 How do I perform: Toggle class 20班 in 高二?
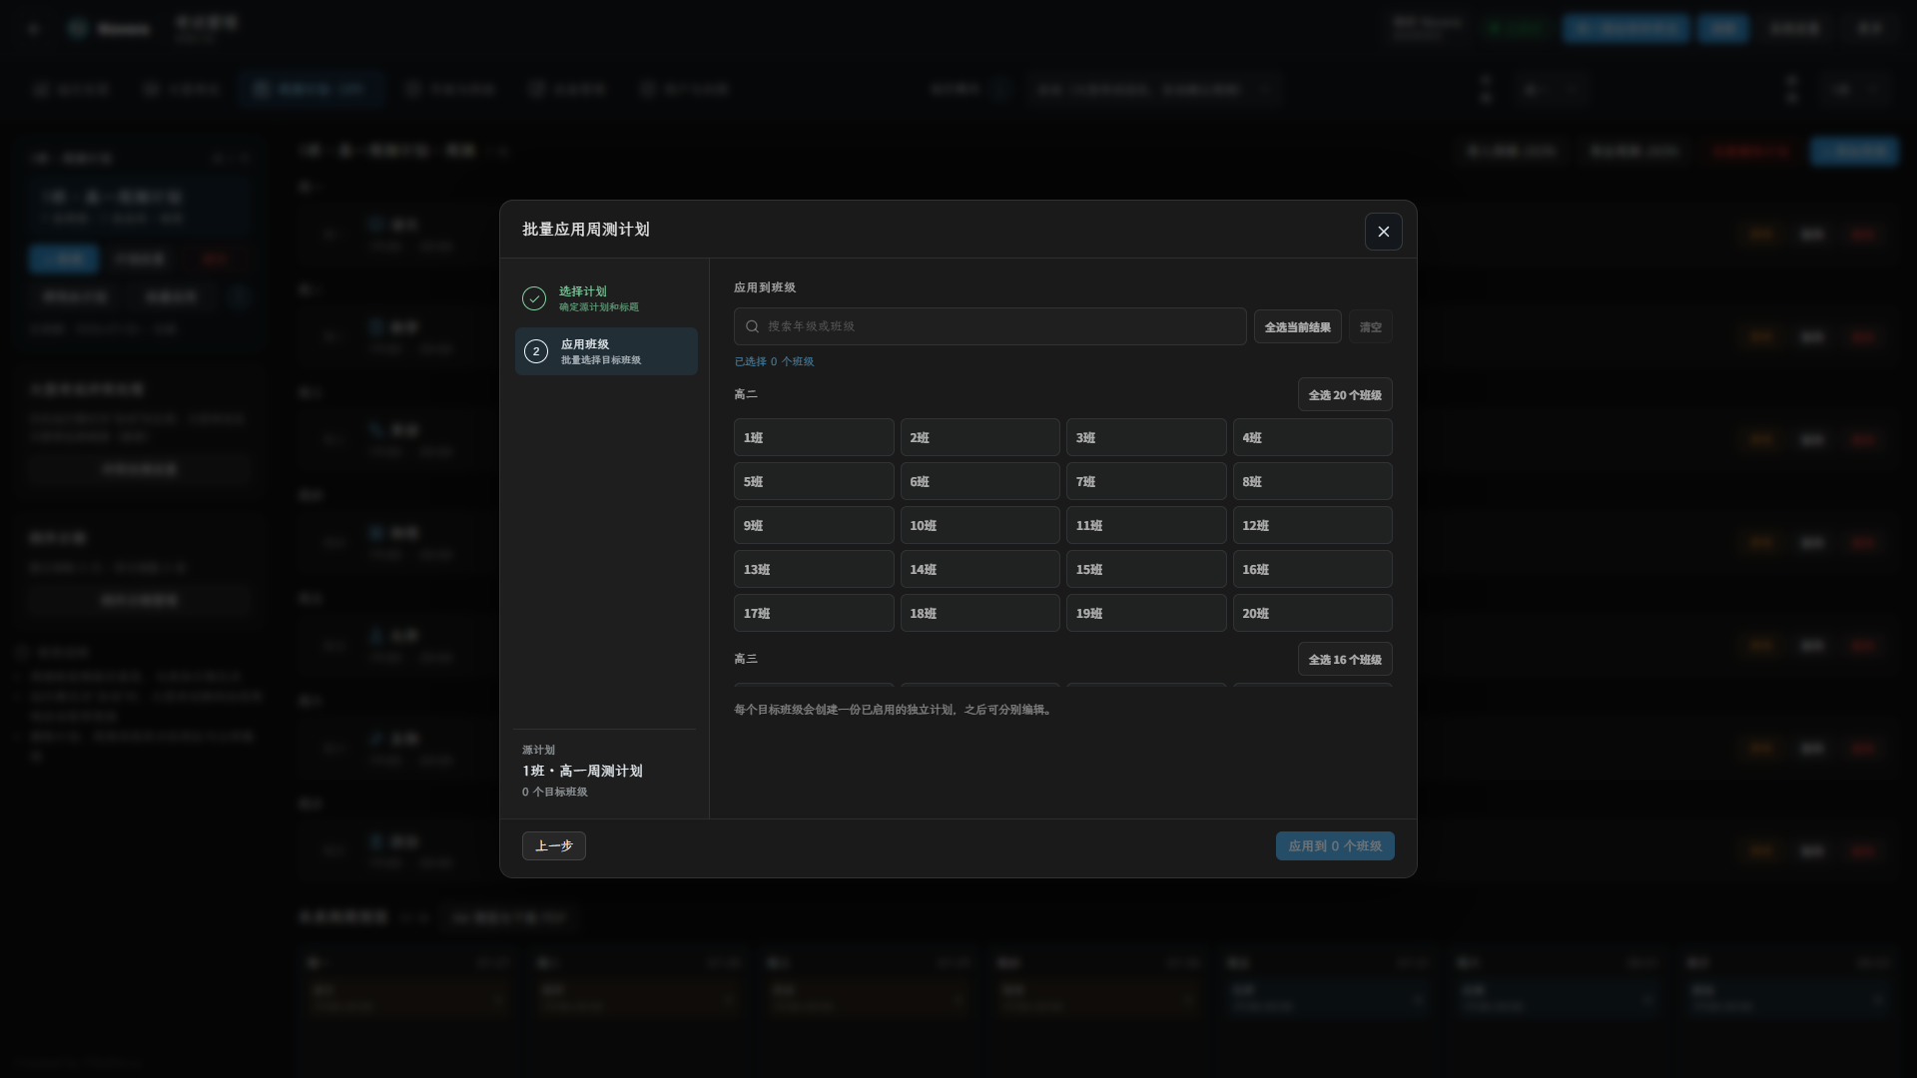pos(1312,613)
